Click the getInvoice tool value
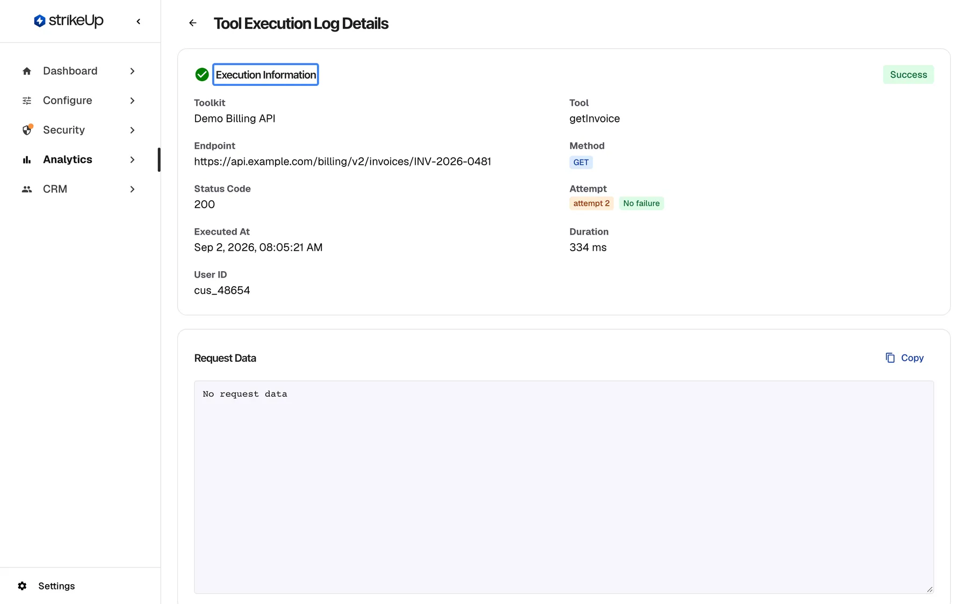The width and height of the screenshot is (967, 604). [x=595, y=119]
